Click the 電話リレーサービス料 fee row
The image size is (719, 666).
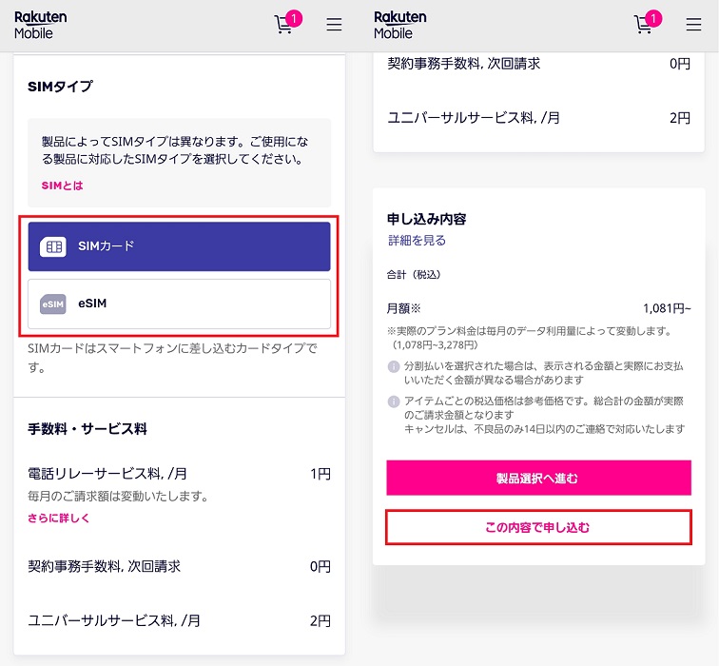[179, 474]
